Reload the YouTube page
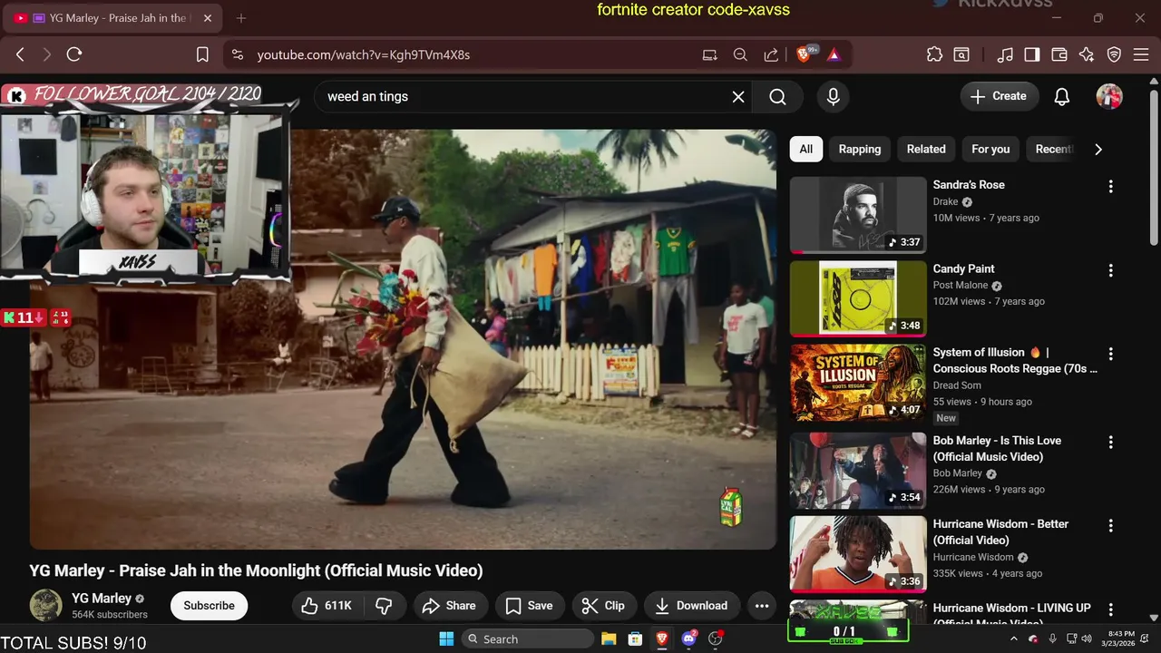 click(74, 54)
